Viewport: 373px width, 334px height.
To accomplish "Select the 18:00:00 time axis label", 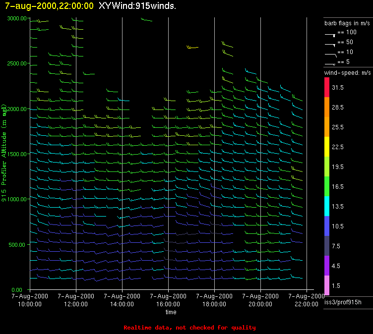I will coord(214,304).
